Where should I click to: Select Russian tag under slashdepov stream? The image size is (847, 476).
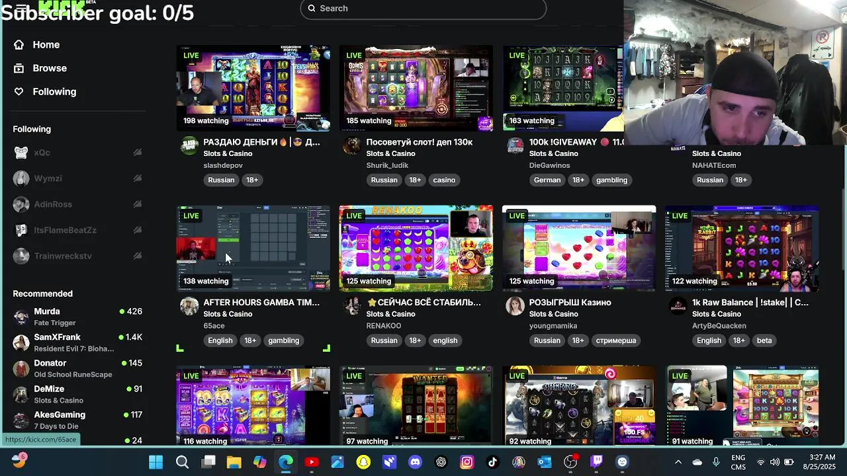[x=221, y=180]
